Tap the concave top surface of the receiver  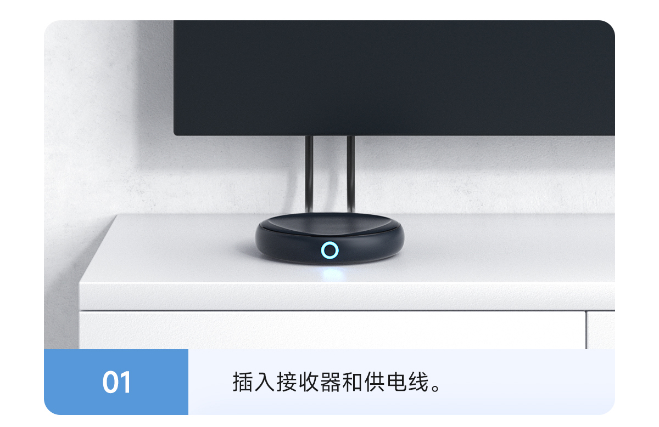pos(329,224)
